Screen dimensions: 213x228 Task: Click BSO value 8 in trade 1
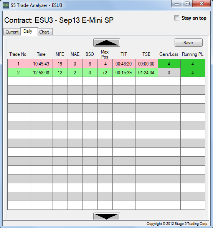[x=90, y=64]
